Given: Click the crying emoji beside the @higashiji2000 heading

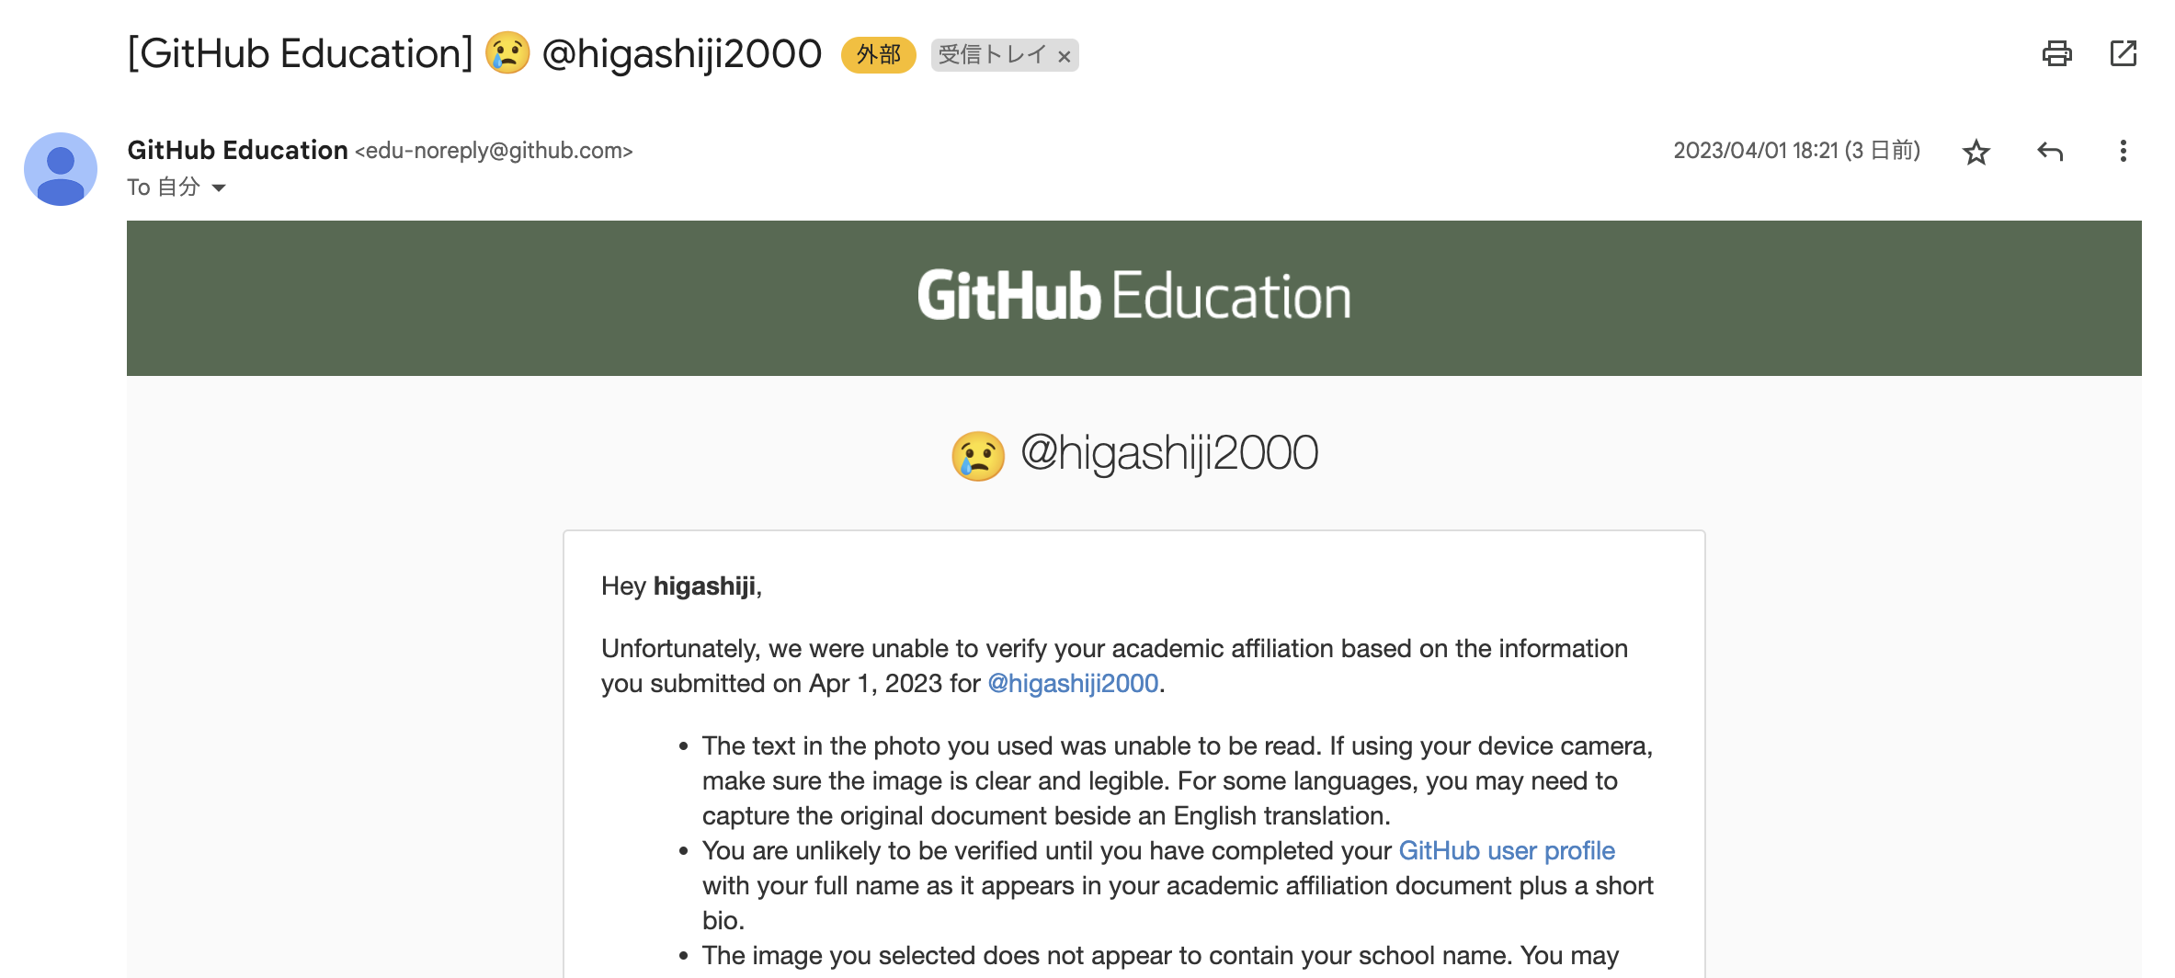Looking at the screenshot, I should coord(978,456).
